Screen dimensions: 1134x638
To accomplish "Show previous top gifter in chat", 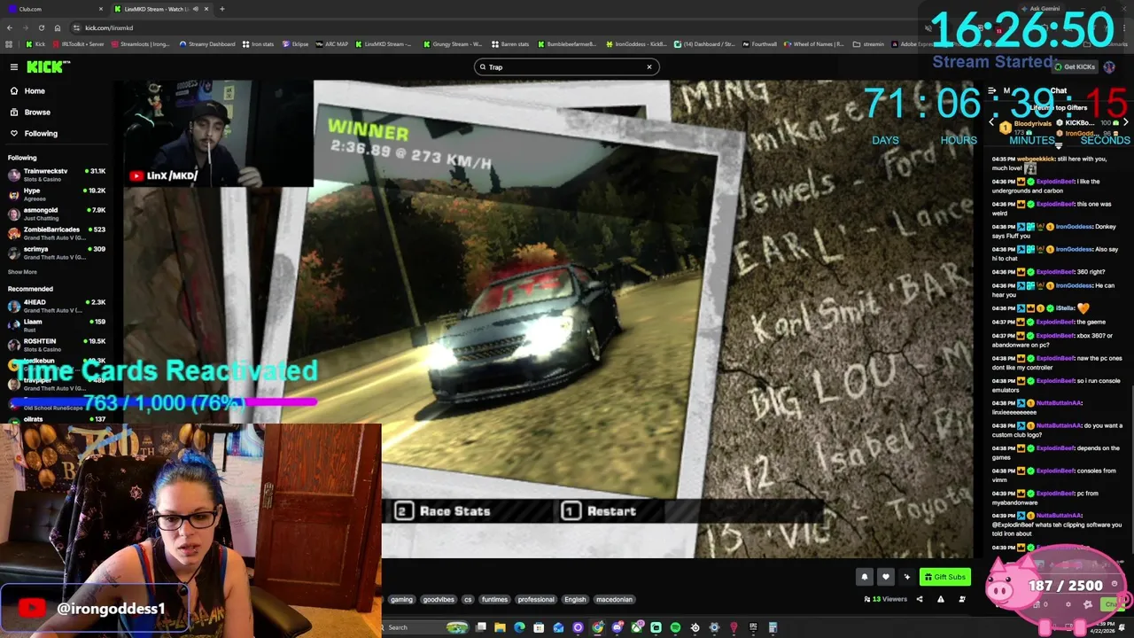I will click(x=992, y=122).
